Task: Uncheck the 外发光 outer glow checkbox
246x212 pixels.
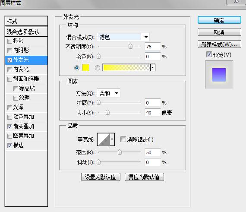Action: pos(10,60)
